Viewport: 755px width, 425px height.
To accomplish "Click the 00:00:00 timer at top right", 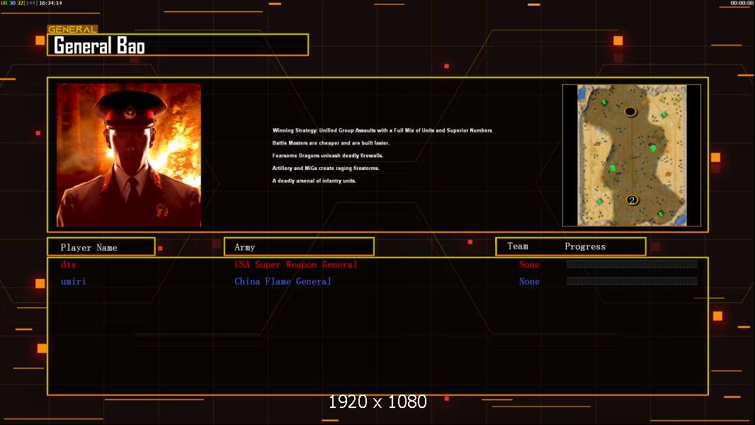I will [x=742, y=3].
